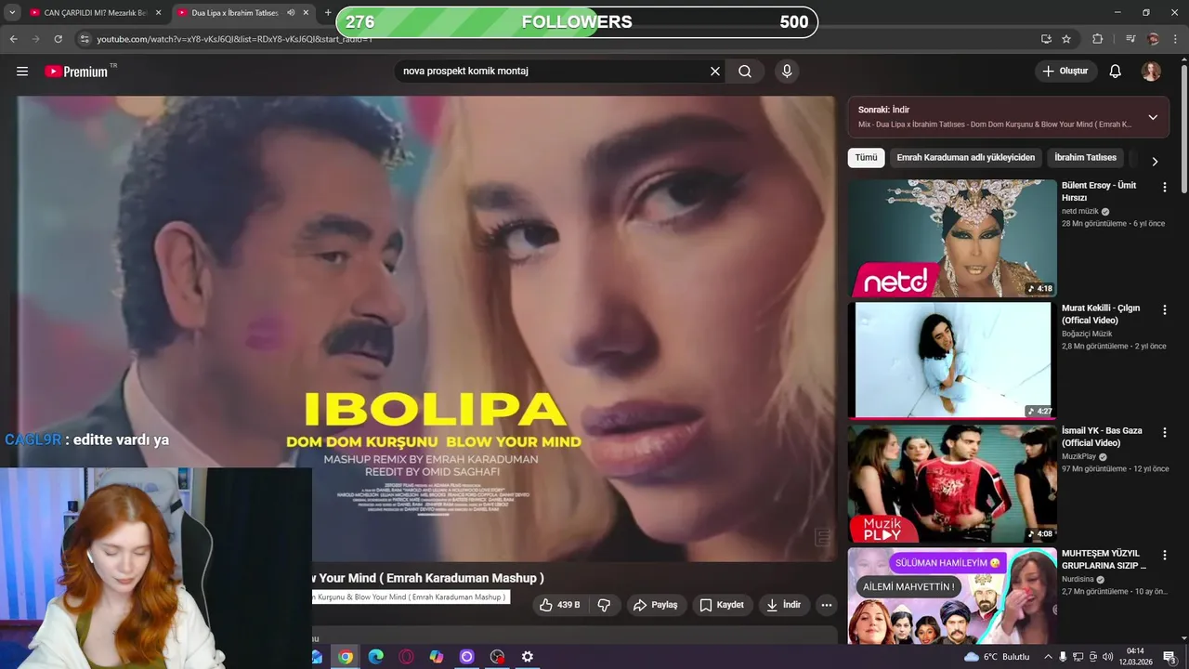1189x669 pixels.
Task: Open İsmail YK Bas Gaza thumbnail
Action: (x=952, y=483)
